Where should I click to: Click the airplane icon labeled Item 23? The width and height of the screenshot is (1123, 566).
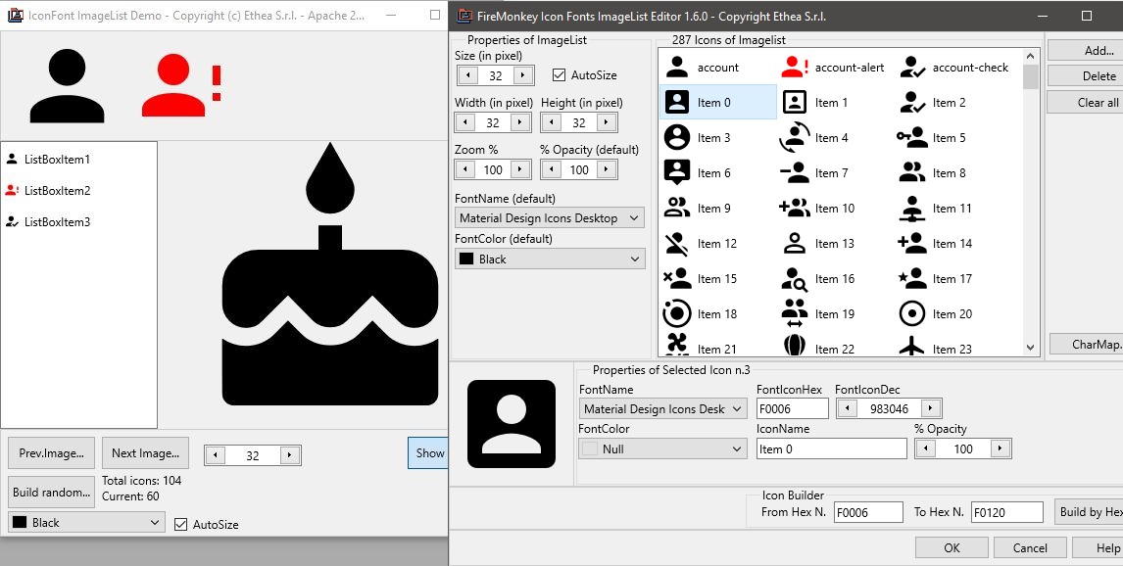[x=951, y=348]
